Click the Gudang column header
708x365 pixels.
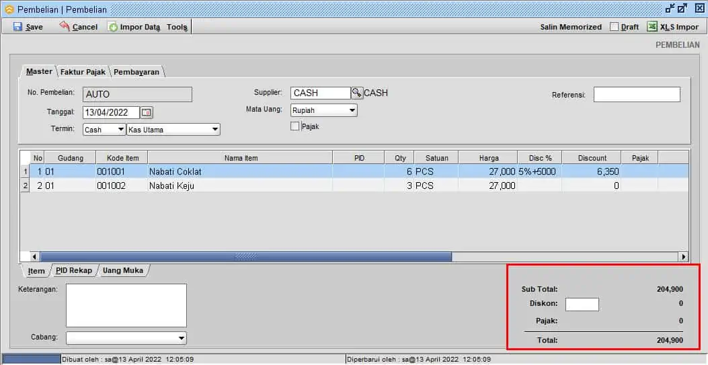coord(71,158)
